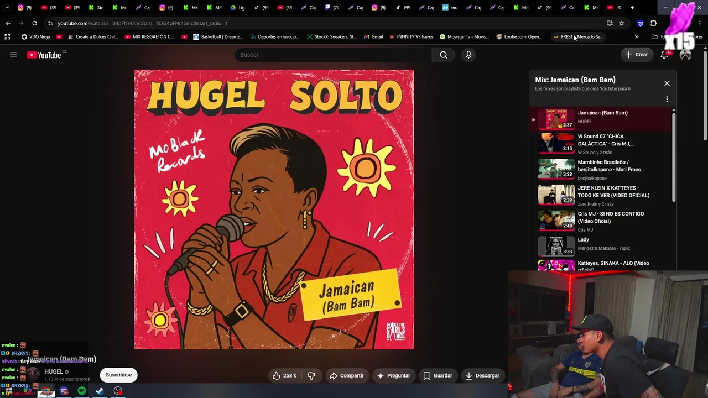
Task: Open Chrome extensions puzzle icon
Action: tap(654, 23)
